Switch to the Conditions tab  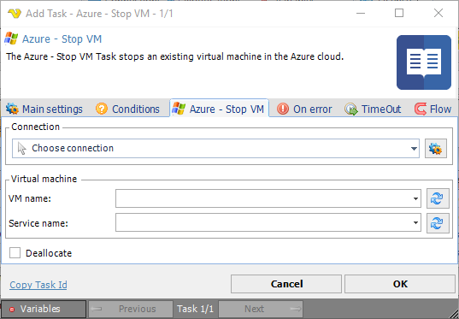coord(127,109)
